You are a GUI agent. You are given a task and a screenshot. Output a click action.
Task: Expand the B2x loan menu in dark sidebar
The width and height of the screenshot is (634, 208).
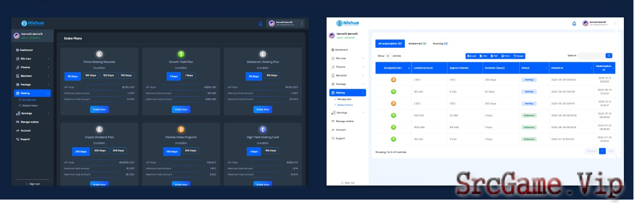[x=32, y=58]
